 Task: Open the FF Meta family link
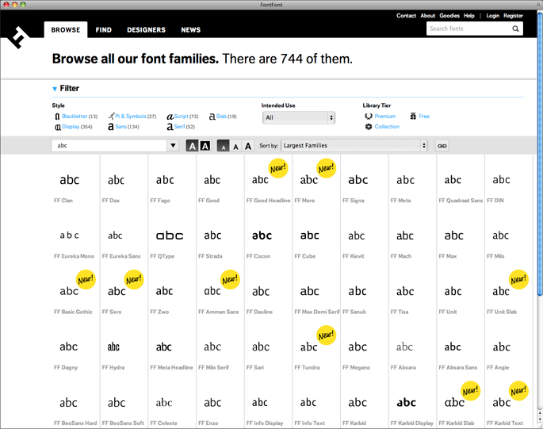[400, 201]
